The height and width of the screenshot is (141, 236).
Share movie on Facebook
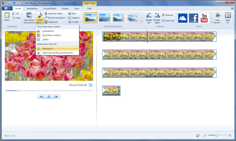193,18
